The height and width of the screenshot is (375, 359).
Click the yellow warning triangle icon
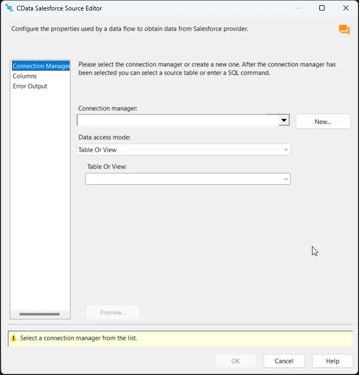tap(14, 338)
